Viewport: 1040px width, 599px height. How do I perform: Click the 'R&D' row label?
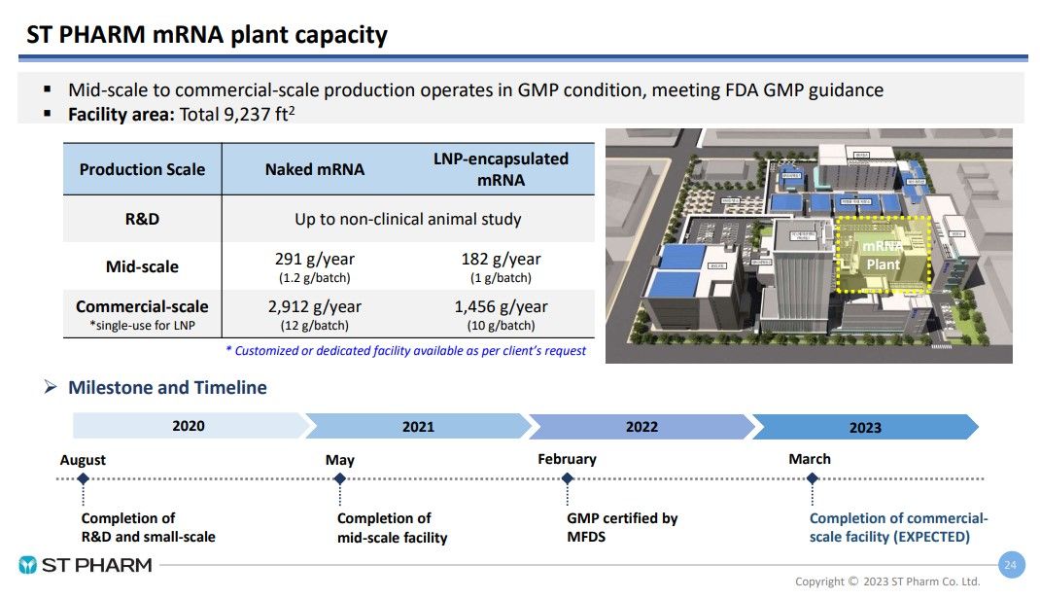pyautogui.click(x=142, y=219)
